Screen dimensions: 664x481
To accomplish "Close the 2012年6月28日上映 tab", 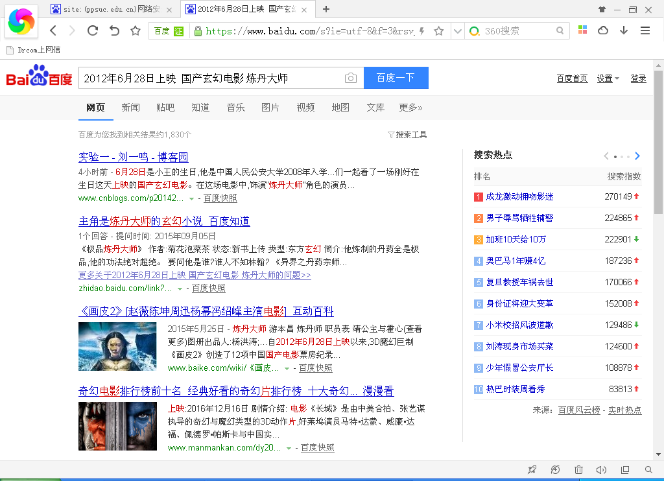I will click(x=304, y=9).
